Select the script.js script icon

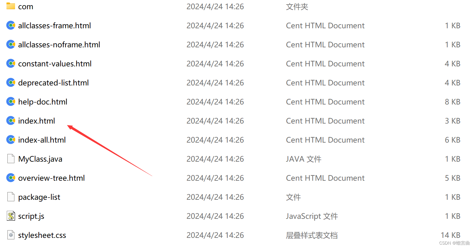click(11, 216)
